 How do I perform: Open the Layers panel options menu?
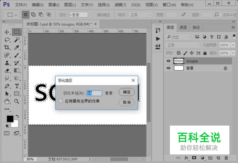(233, 27)
